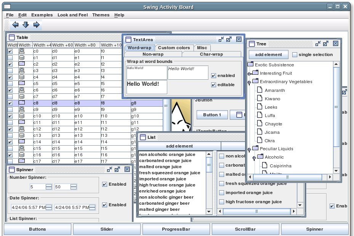Expand the Interesting Fruit tree node

tap(249, 74)
